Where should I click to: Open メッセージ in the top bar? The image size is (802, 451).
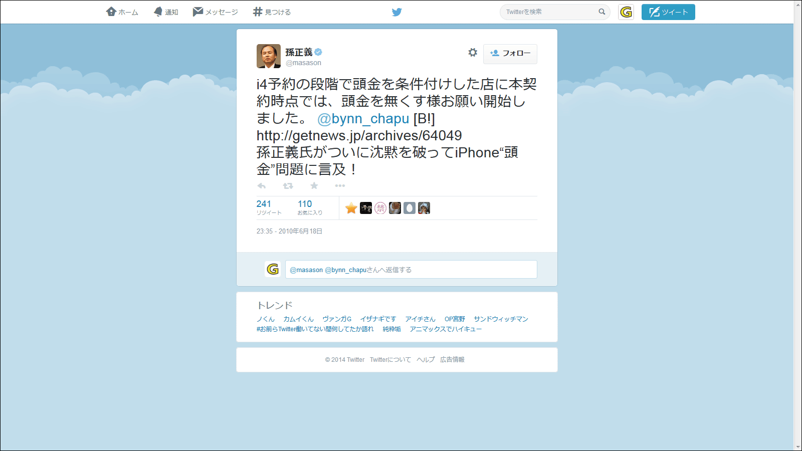click(x=216, y=12)
